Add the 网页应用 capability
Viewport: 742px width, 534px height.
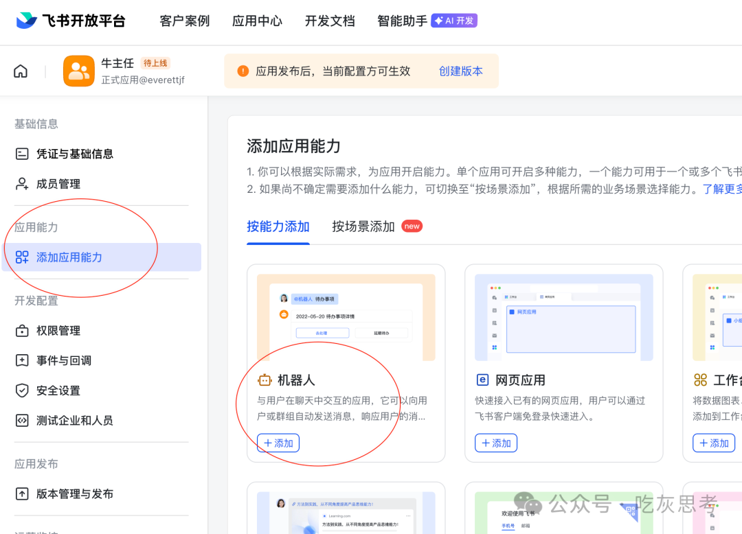click(496, 443)
